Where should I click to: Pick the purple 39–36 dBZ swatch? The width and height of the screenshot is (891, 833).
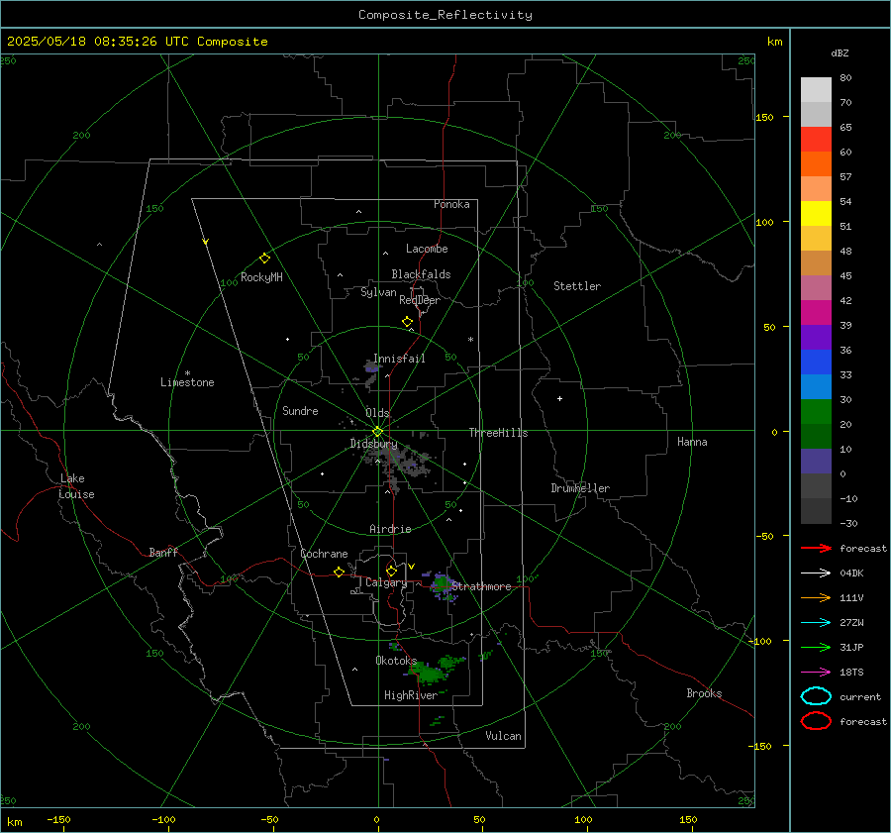(x=816, y=338)
